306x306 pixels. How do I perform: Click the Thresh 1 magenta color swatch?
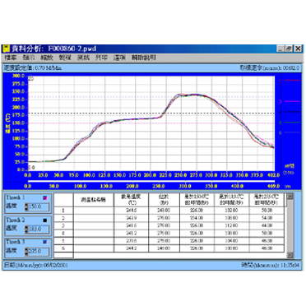click(x=45, y=198)
